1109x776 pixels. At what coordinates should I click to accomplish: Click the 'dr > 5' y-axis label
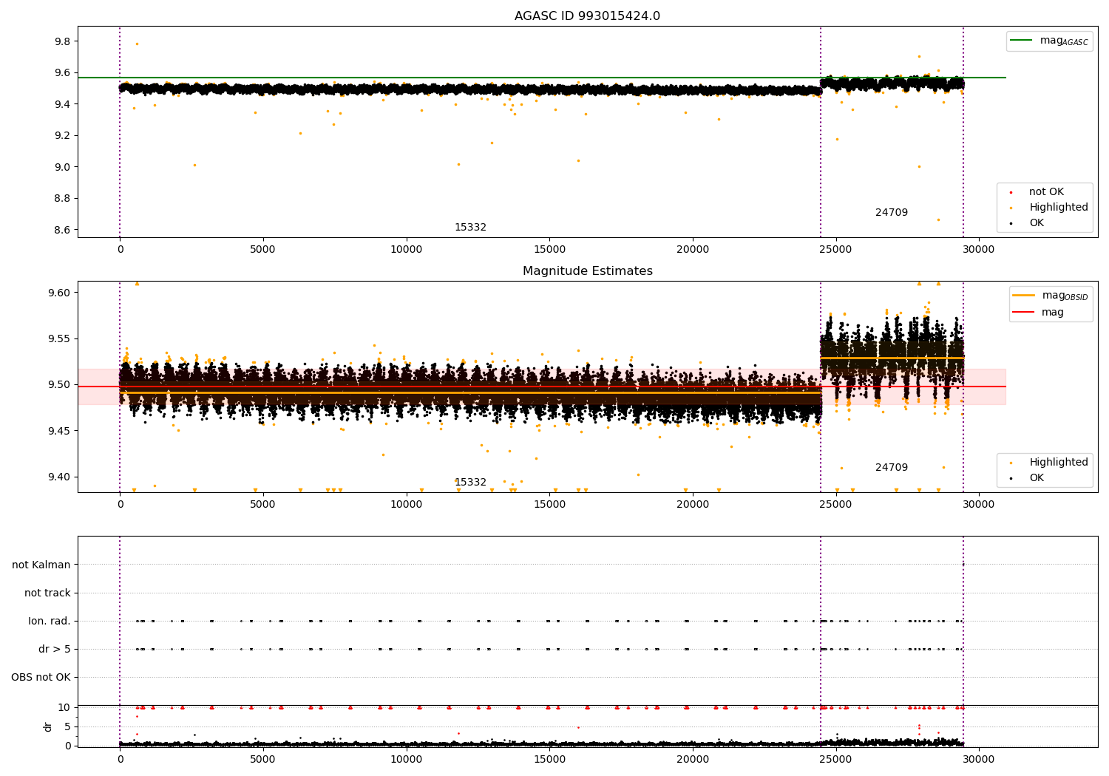pyautogui.click(x=55, y=649)
